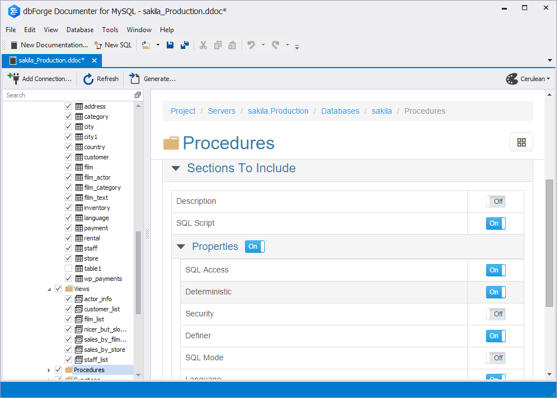The image size is (557, 398).
Task: Click the table icon next to address
Action: [x=79, y=106]
